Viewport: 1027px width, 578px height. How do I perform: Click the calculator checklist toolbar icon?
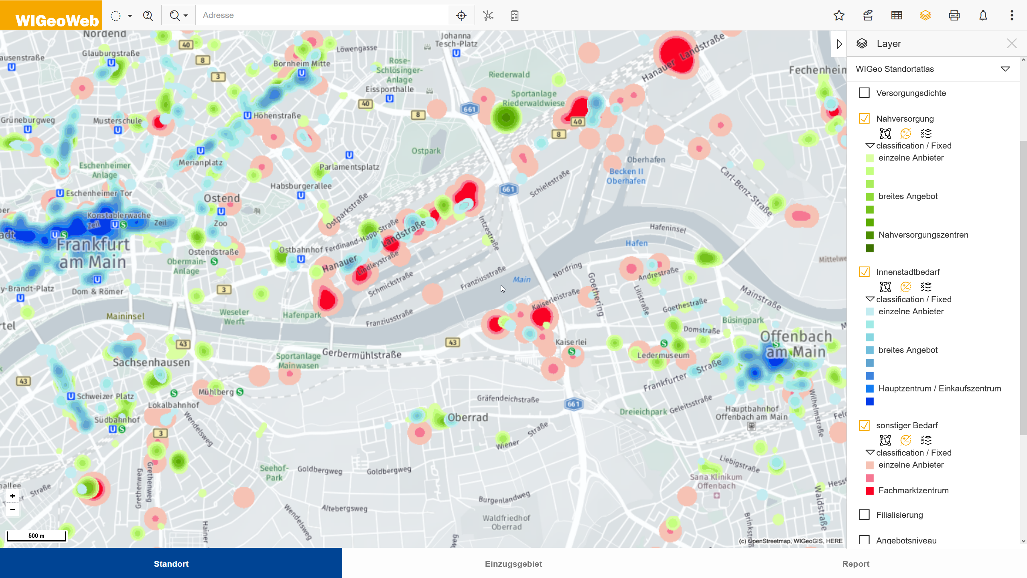point(514,16)
